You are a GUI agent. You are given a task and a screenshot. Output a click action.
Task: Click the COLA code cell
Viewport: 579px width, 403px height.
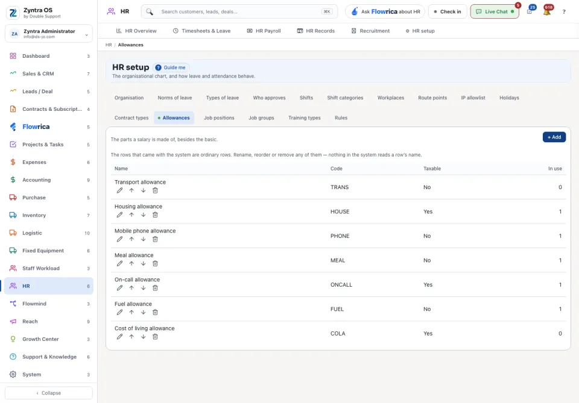[x=338, y=333]
